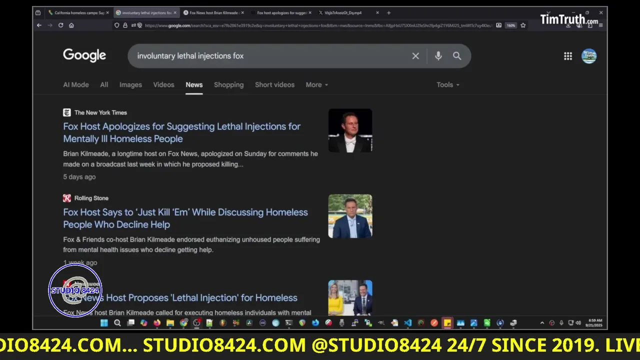This screenshot has height=360, width=640.
Task: Start voice search with the microphone icon
Action: click(438, 56)
